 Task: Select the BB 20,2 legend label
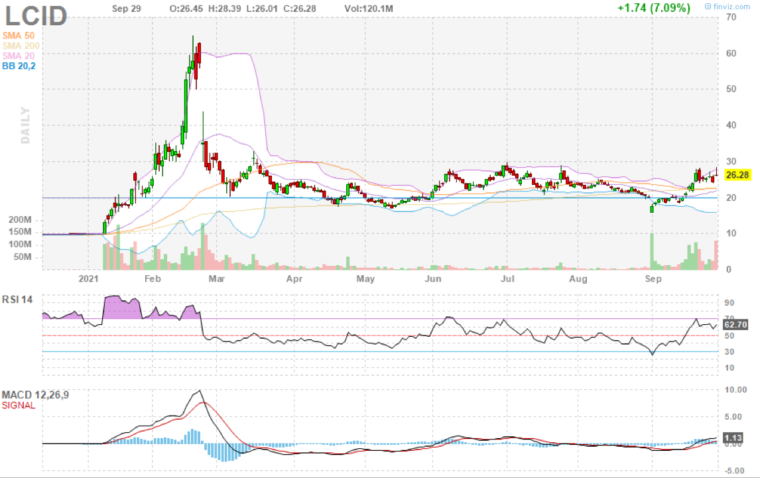(x=19, y=66)
